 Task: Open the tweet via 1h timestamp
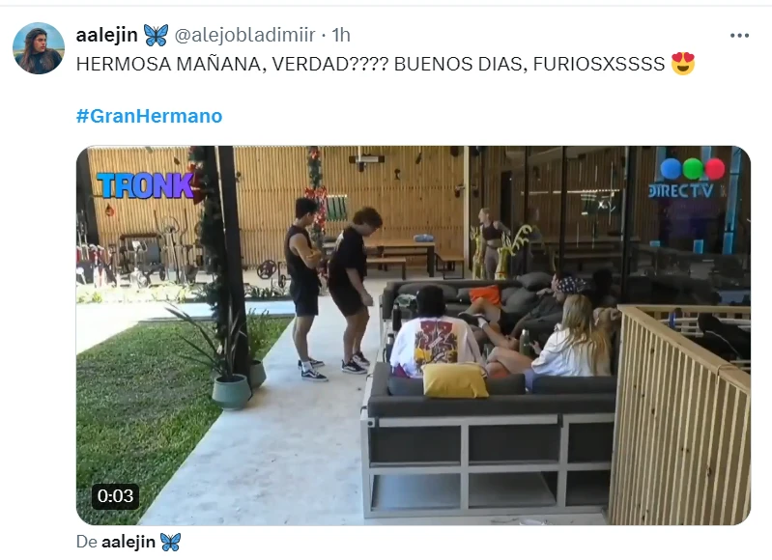point(341,35)
